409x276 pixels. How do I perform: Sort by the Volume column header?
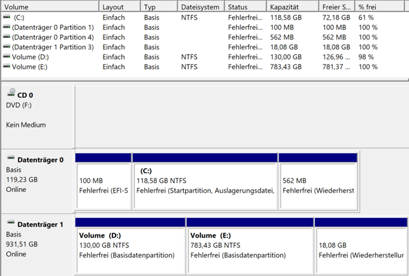tap(50, 7)
